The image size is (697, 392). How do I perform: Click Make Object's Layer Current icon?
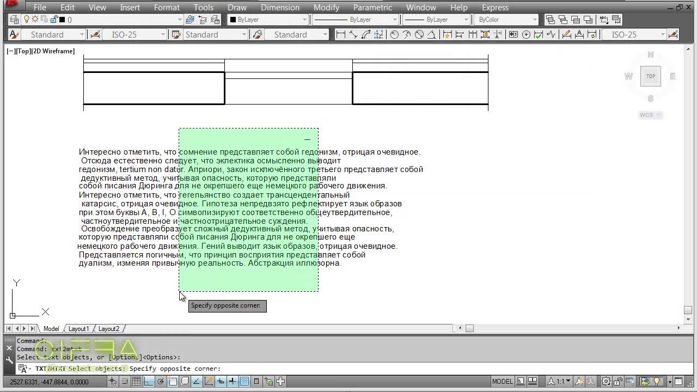(190, 20)
